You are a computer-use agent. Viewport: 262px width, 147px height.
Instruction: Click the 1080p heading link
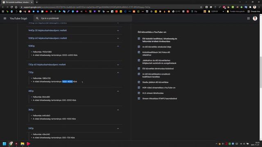coord(32,46)
